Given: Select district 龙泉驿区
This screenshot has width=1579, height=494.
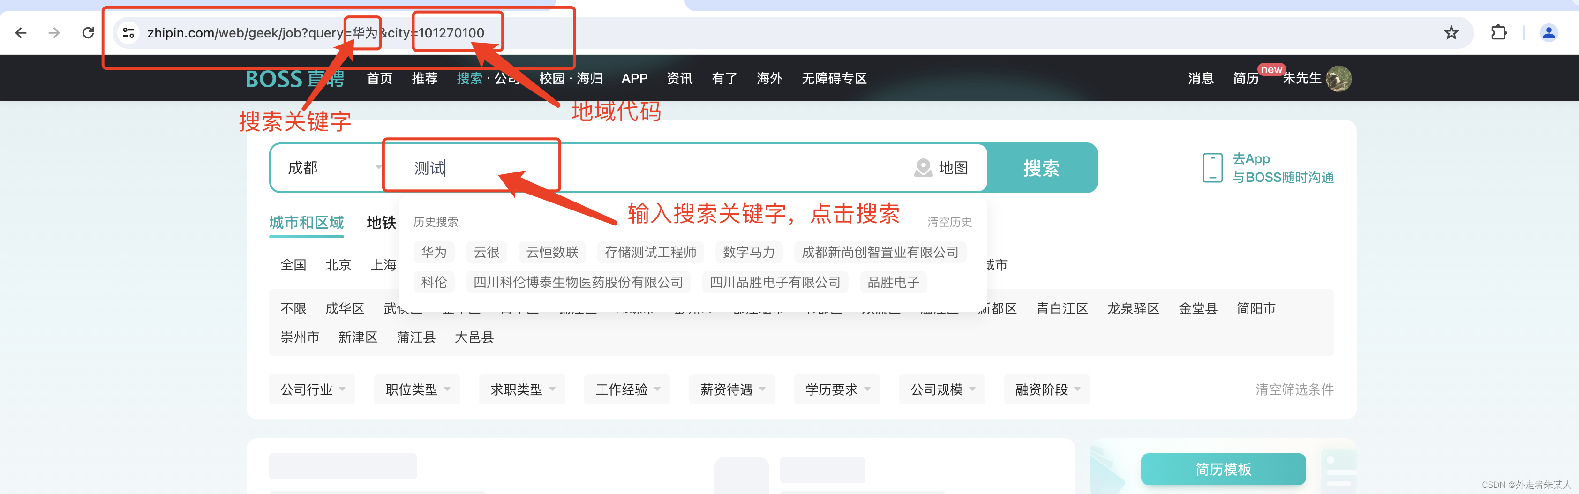Looking at the screenshot, I should pyautogui.click(x=1133, y=308).
